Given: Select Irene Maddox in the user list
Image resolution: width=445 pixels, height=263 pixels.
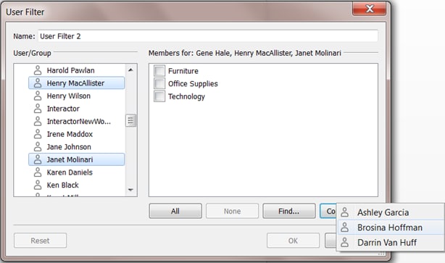Looking at the screenshot, I should point(76,134).
